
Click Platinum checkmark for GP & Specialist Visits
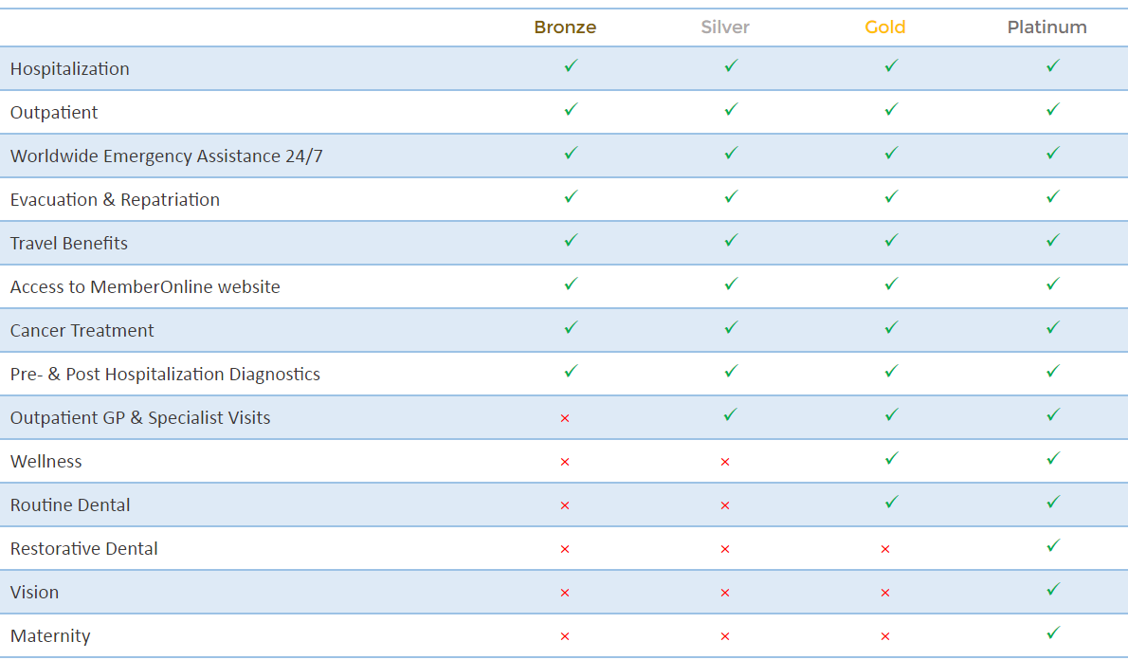(1053, 415)
